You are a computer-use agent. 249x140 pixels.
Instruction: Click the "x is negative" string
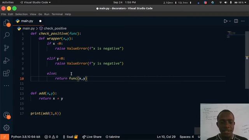click(106, 48)
